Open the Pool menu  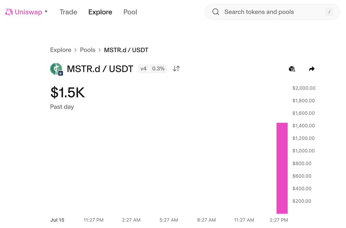[x=130, y=12]
